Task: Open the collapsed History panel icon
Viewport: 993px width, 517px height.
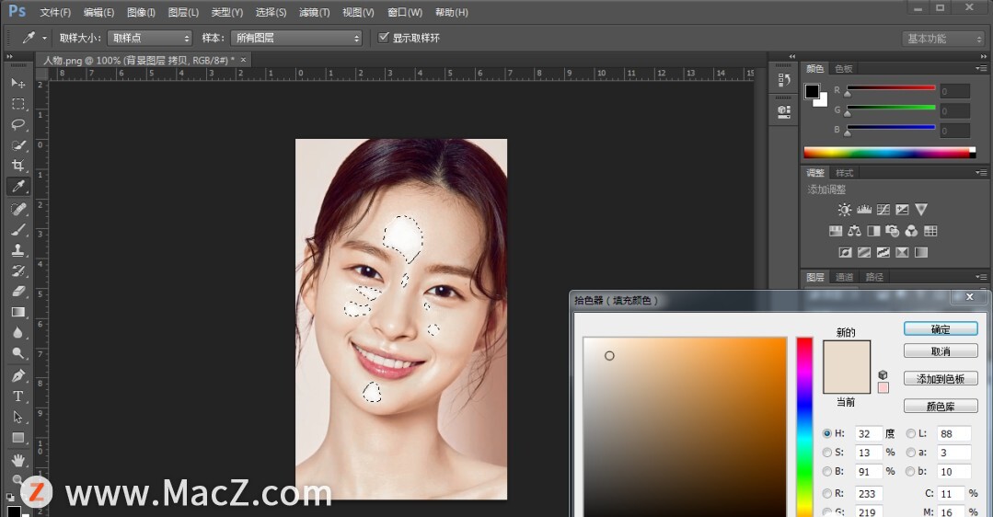Action: pyautogui.click(x=784, y=80)
